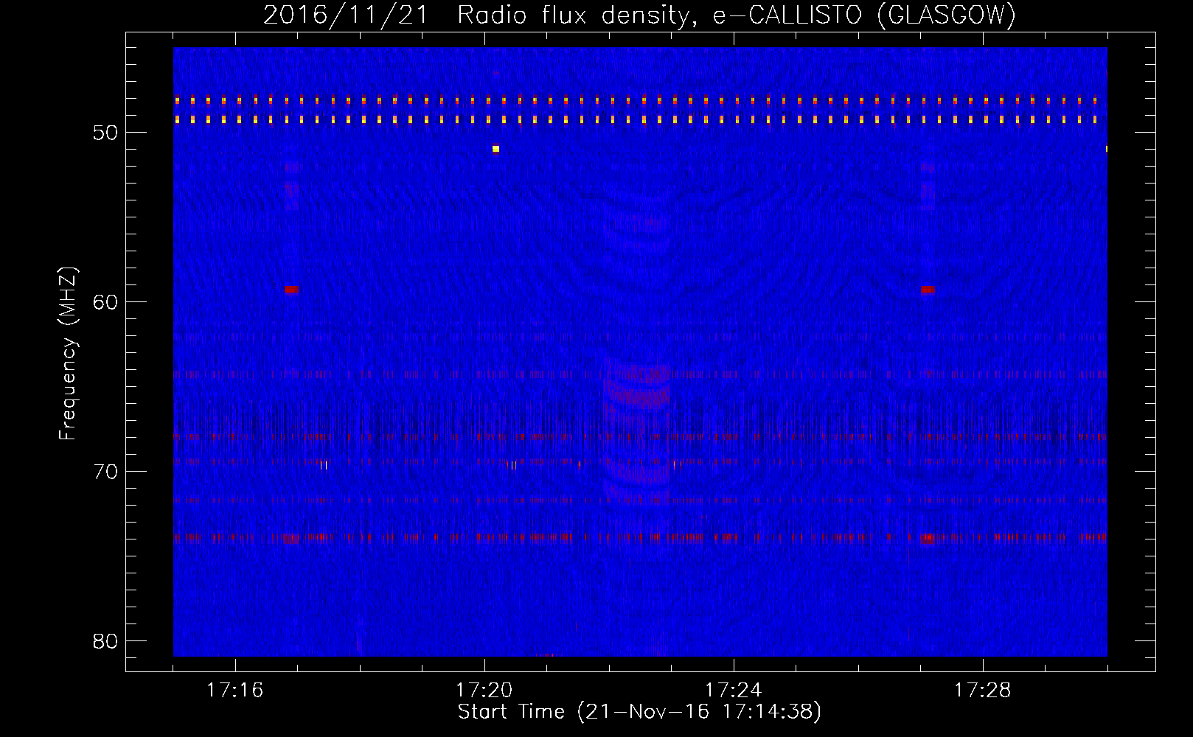Click the 60 MHz frequency tick label
The image size is (1193, 737).
(x=105, y=302)
